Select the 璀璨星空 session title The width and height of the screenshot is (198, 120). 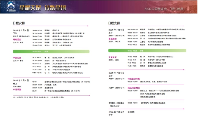[17, 40]
